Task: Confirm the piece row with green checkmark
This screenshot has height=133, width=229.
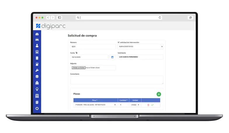Action: tap(152, 105)
